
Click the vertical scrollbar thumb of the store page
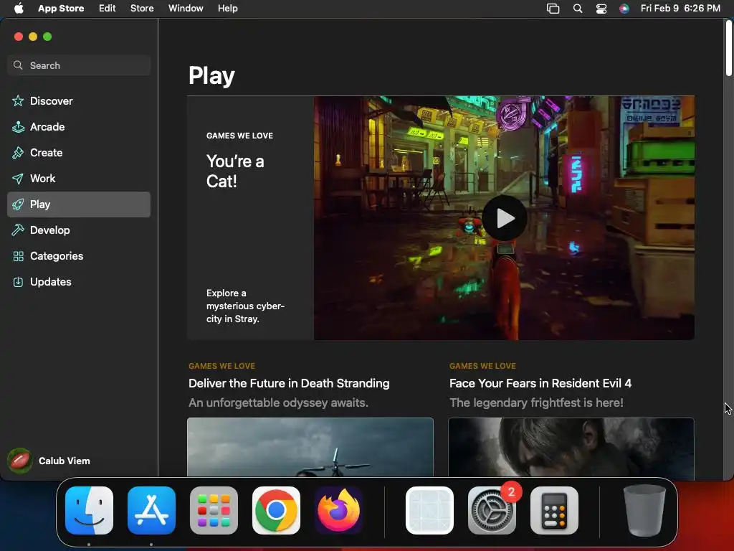[728, 47]
